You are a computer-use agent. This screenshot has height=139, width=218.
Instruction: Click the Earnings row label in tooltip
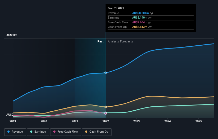(x=113, y=18)
